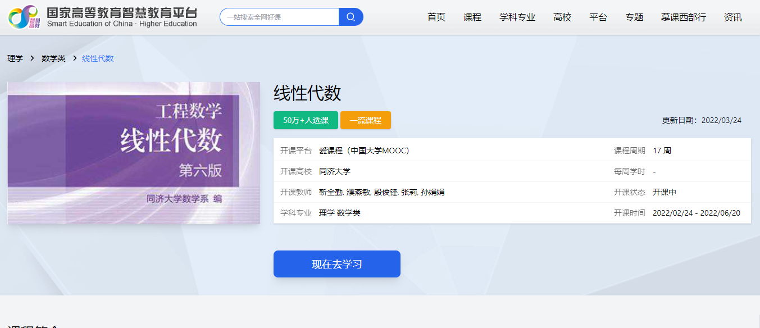Click the search input field

(x=279, y=17)
